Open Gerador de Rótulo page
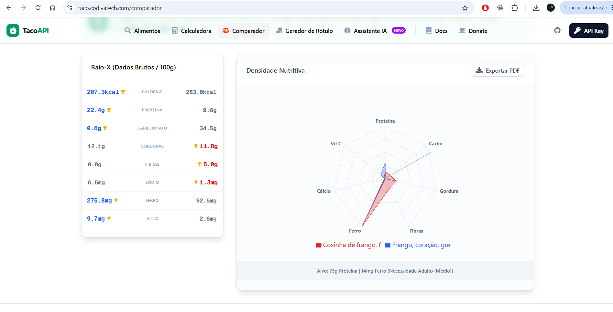This screenshot has height=312, width=613. (304, 31)
